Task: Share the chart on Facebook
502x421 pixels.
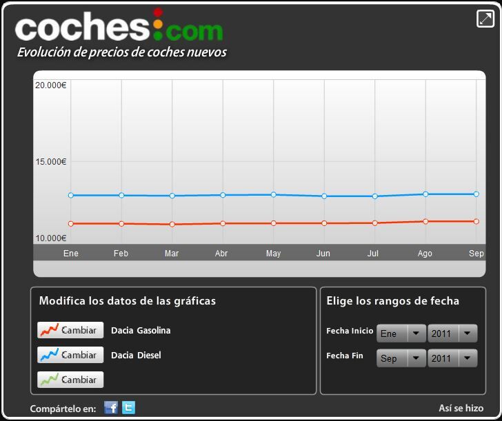Action: click(111, 408)
